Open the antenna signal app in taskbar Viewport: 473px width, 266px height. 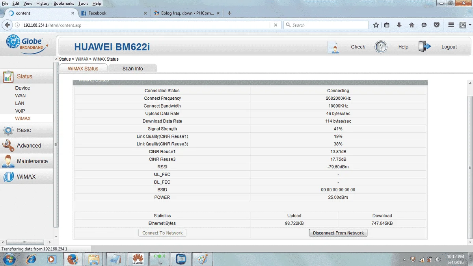click(x=159, y=259)
